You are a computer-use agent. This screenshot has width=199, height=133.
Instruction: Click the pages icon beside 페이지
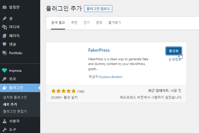[x=5, y=36]
